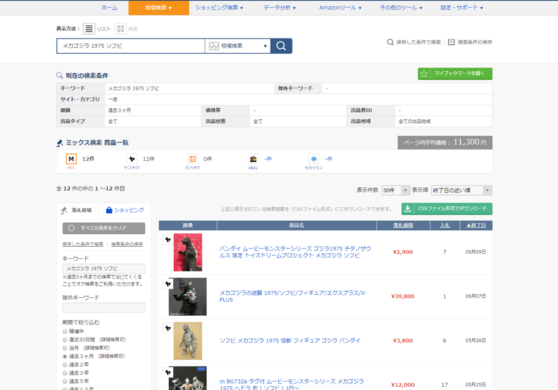
Task: Click マイブックマークを開く button
Action: pyautogui.click(x=455, y=74)
